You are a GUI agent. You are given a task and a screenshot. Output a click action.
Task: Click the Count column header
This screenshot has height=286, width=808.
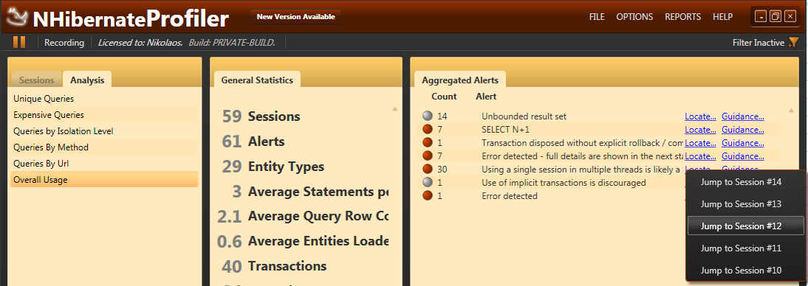coord(444,97)
